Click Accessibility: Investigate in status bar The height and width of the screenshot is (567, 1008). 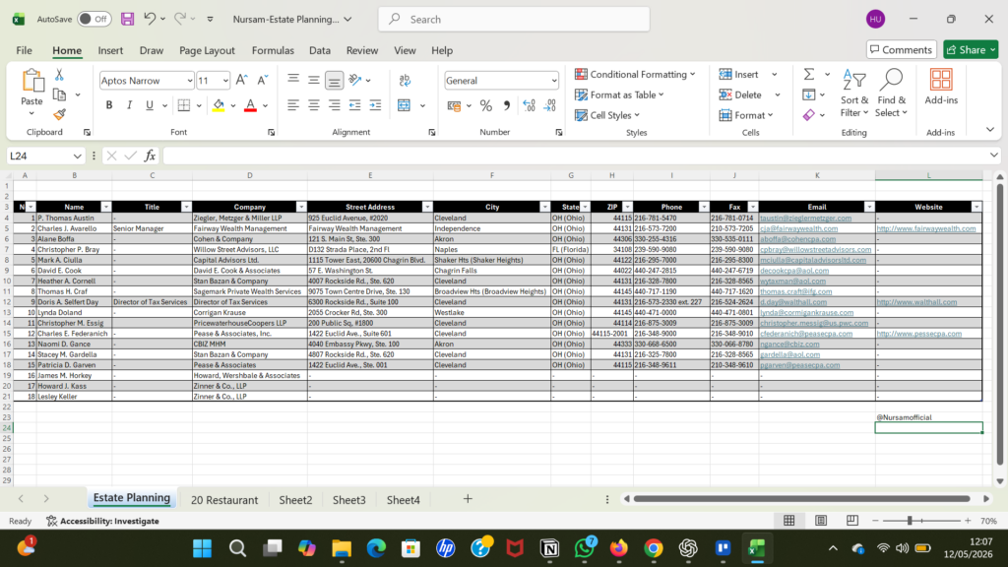coord(102,521)
